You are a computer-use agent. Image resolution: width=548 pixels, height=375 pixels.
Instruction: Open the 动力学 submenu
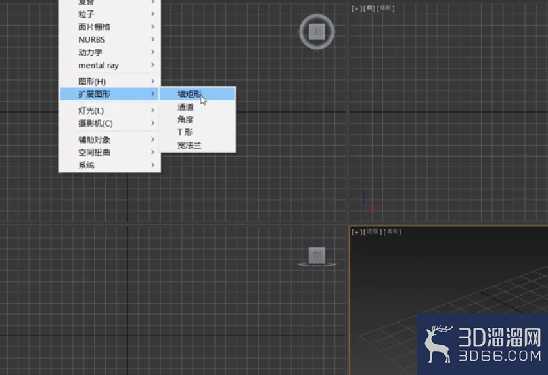(110, 52)
